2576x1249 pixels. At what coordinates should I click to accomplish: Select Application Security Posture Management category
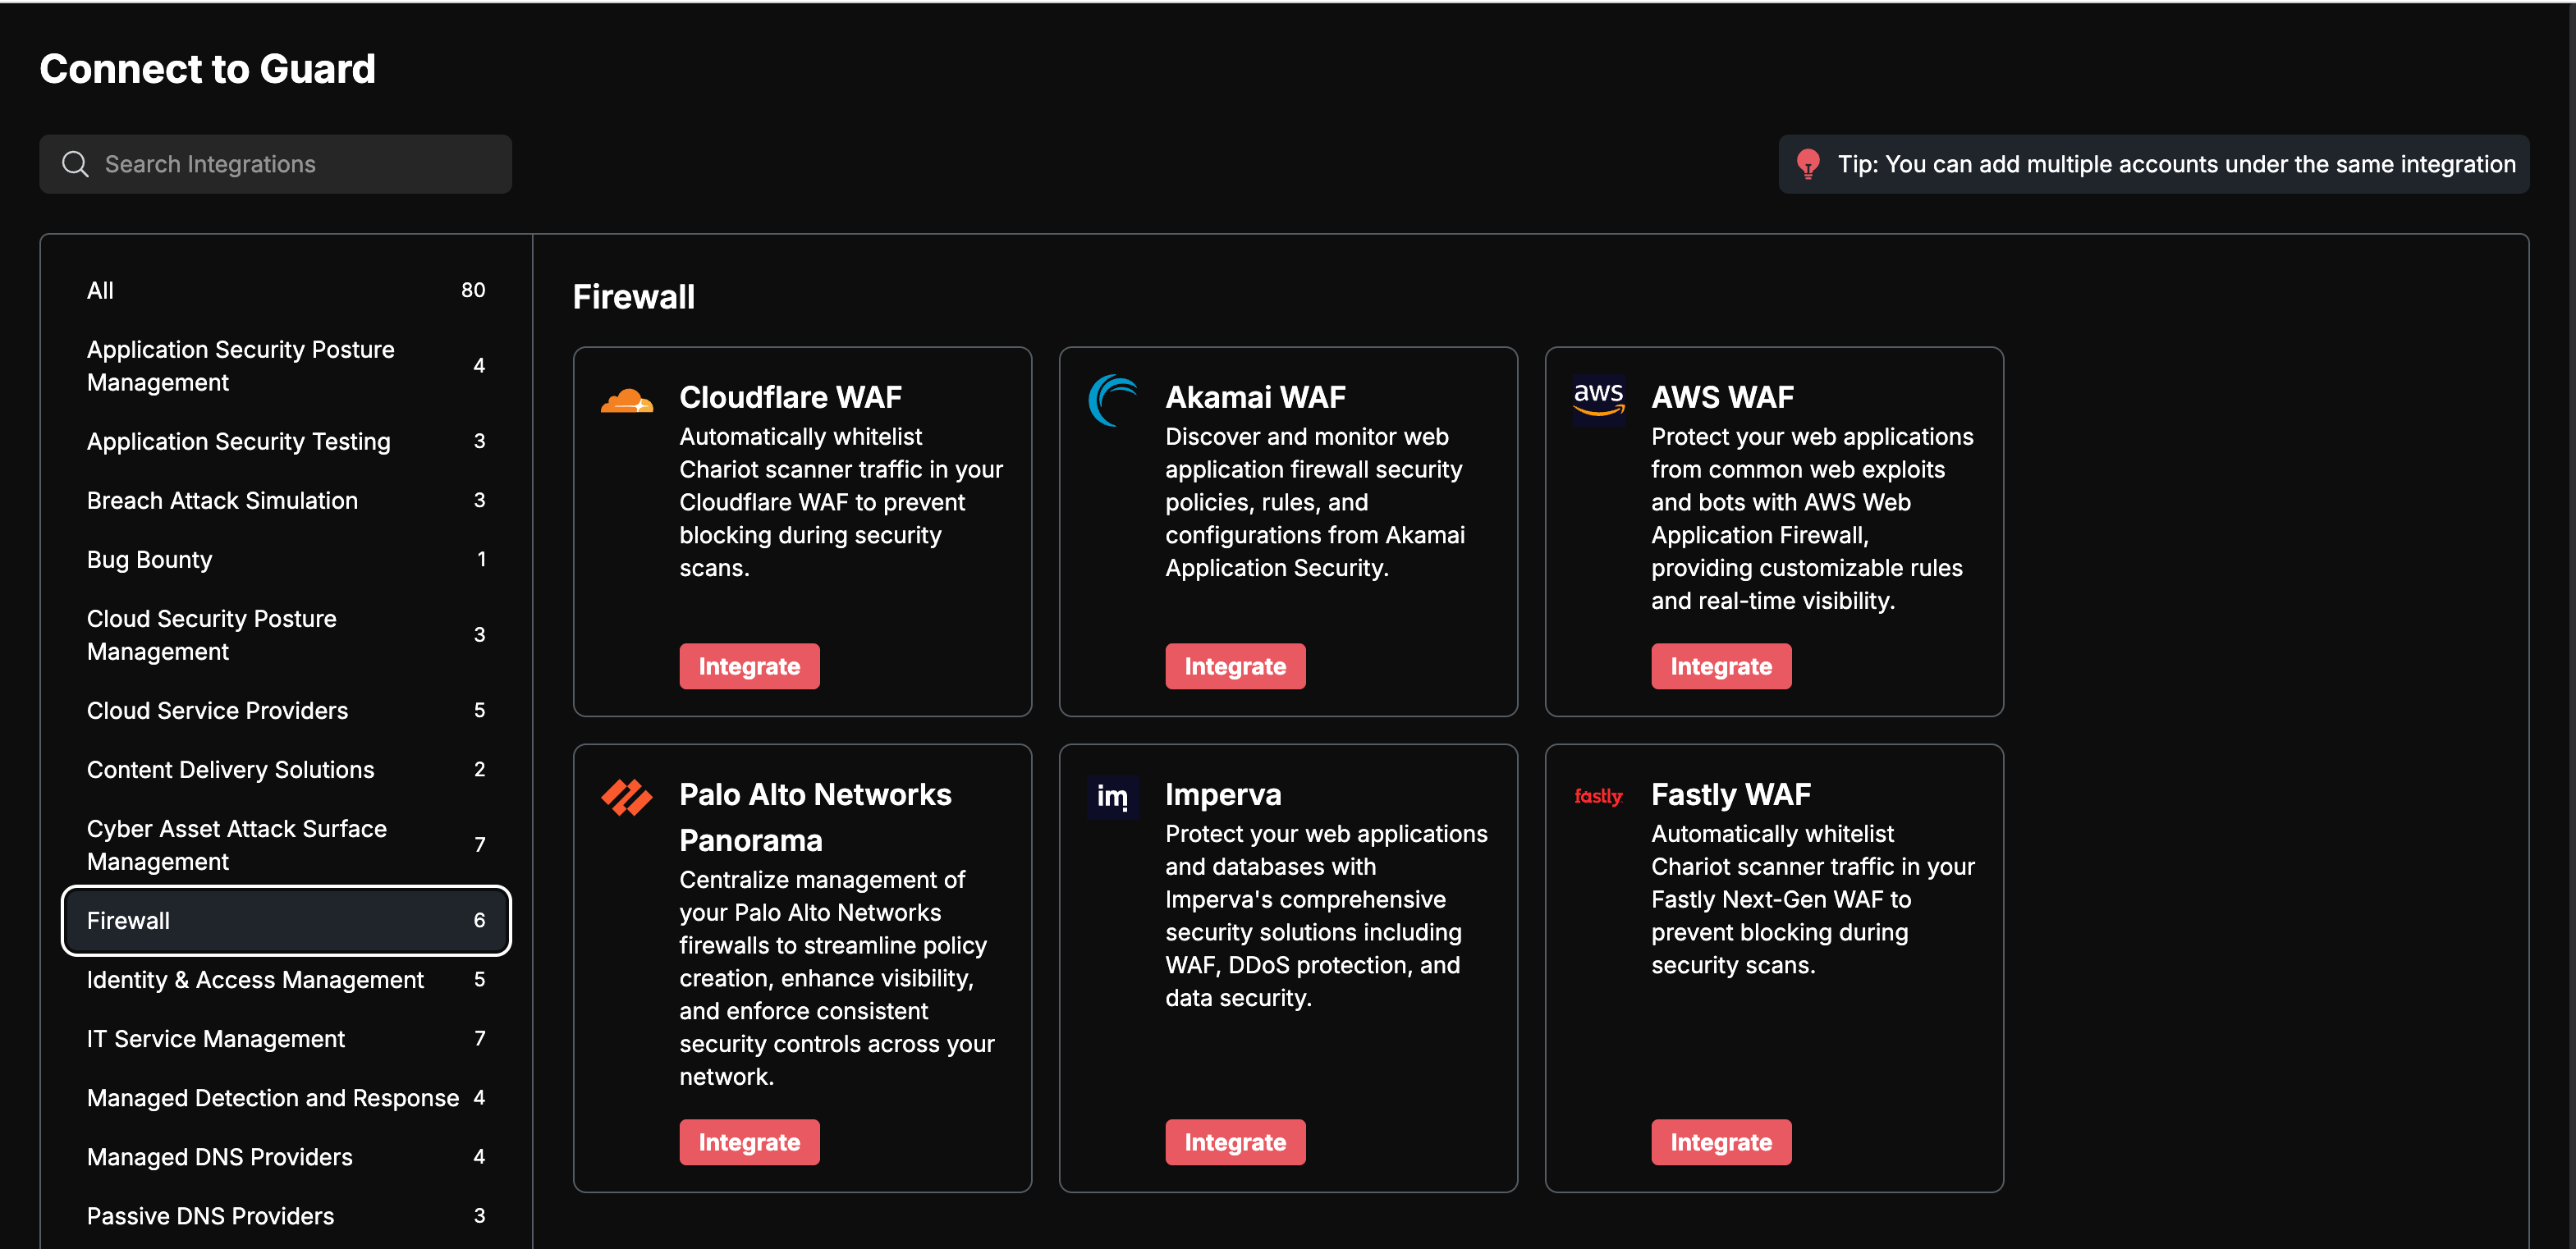point(286,366)
